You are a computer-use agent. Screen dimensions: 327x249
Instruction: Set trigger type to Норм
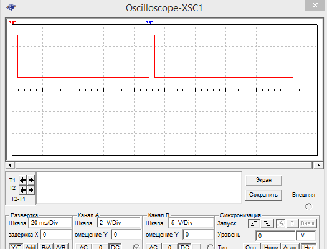point(271,247)
